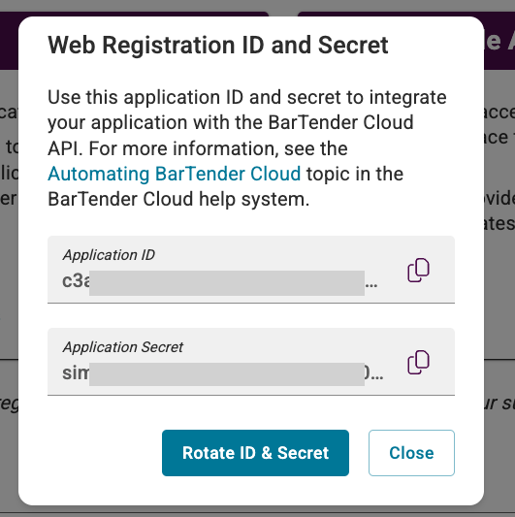Viewport: 515px width, 517px height.
Task: Click the Web Registration ID and Secret title
Action: point(218,46)
